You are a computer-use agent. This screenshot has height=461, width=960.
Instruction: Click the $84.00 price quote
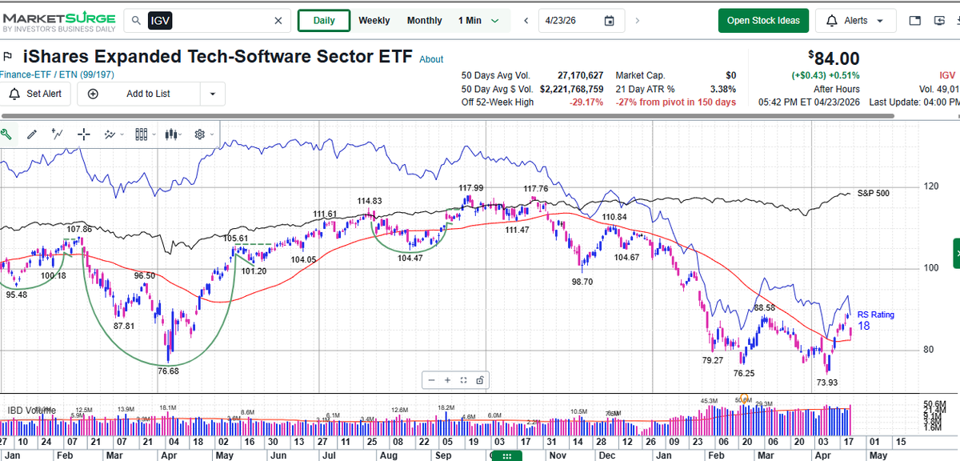[x=834, y=58]
